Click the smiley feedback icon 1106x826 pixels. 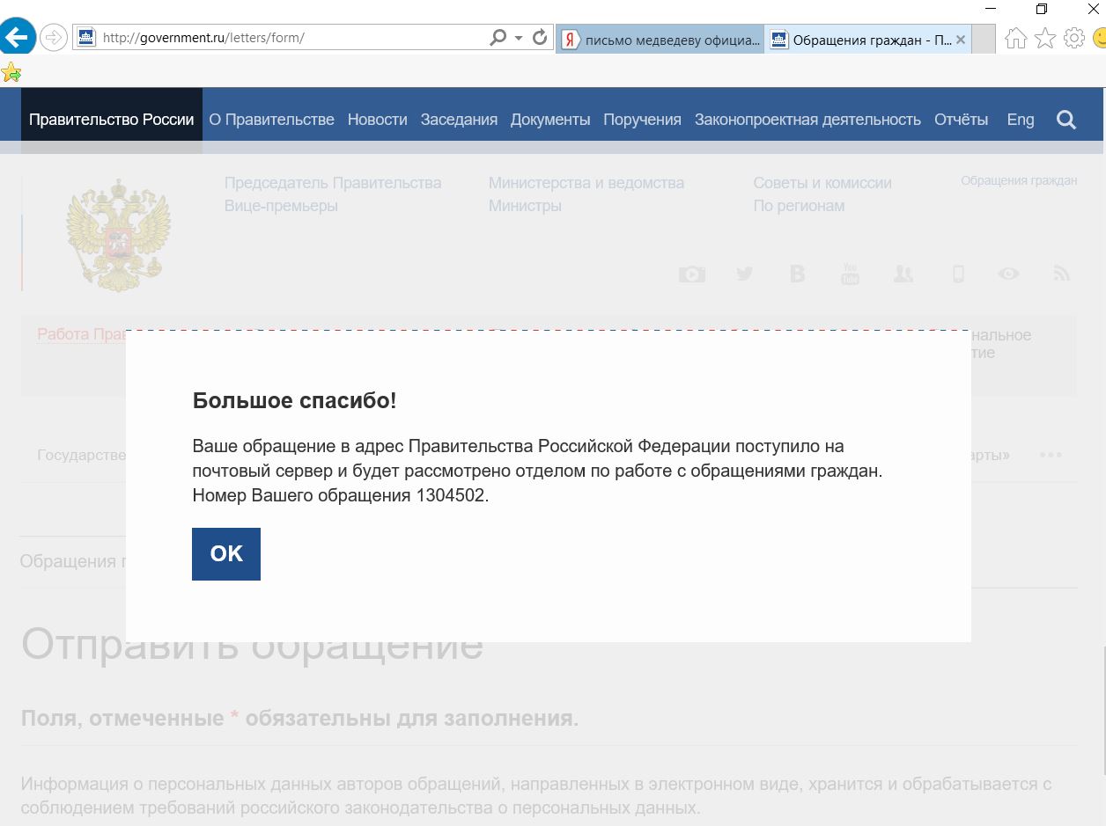coord(1099,38)
